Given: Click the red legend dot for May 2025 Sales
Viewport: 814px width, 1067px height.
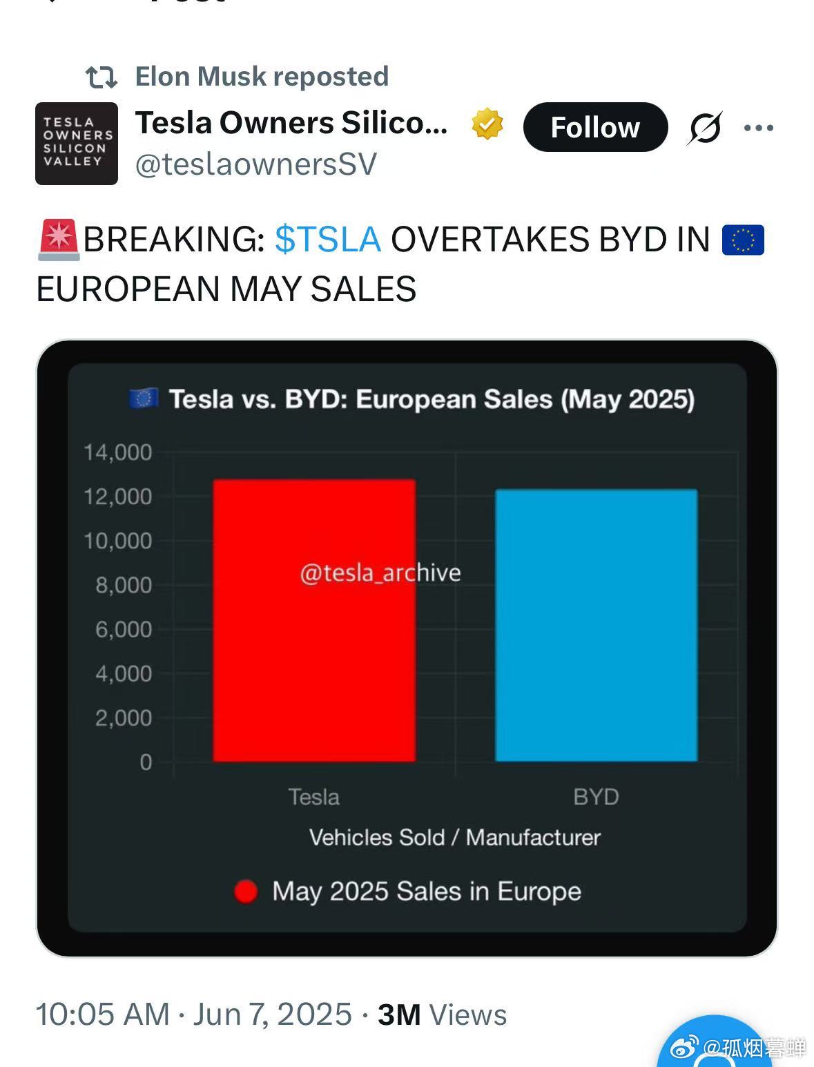Looking at the screenshot, I should click(246, 892).
